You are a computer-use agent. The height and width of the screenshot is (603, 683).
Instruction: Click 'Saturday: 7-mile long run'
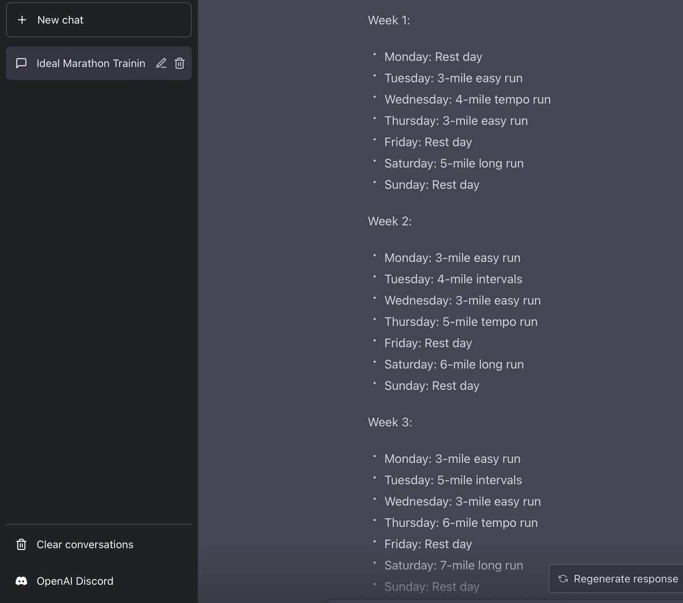pyautogui.click(x=453, y=565)
